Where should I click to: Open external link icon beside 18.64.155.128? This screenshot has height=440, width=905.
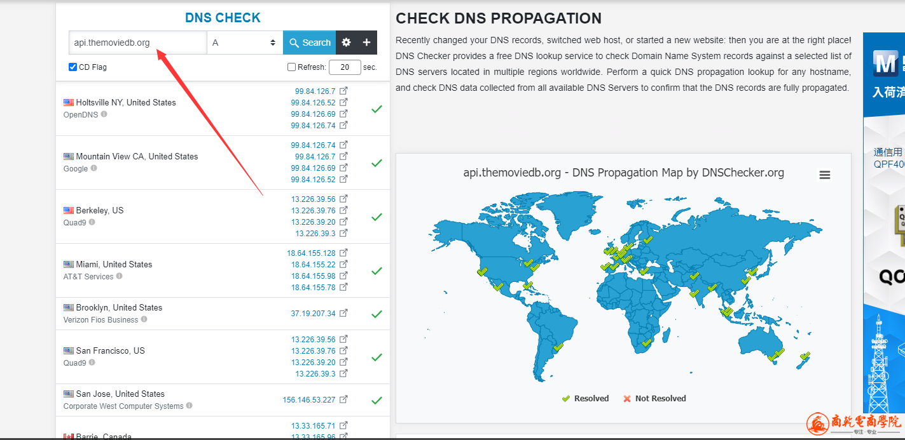tap(343, 253)
